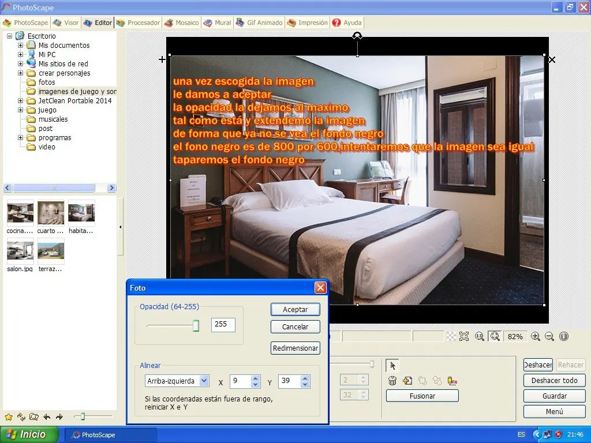Open the Gif Animado tab
The image size is (591, 443).
point(259,22)
